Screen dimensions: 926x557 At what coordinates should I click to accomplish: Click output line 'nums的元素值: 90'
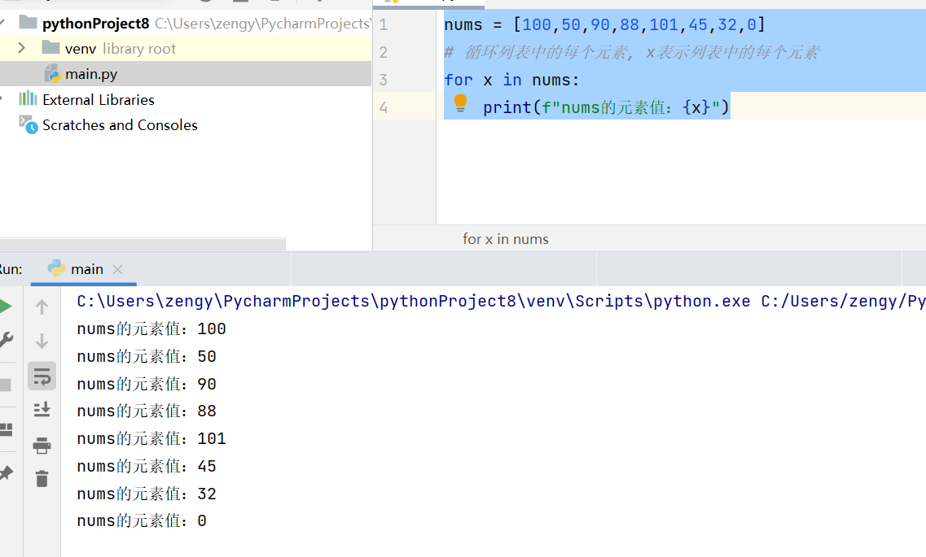(x=147, y=385)
